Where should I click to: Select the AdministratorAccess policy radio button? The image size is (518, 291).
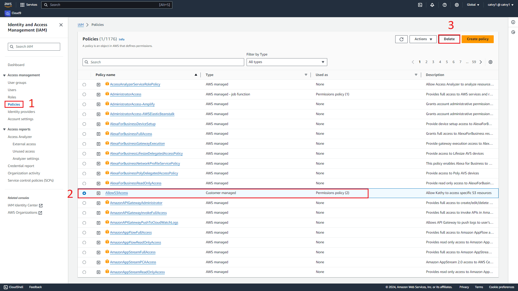(x=84, y=94)
